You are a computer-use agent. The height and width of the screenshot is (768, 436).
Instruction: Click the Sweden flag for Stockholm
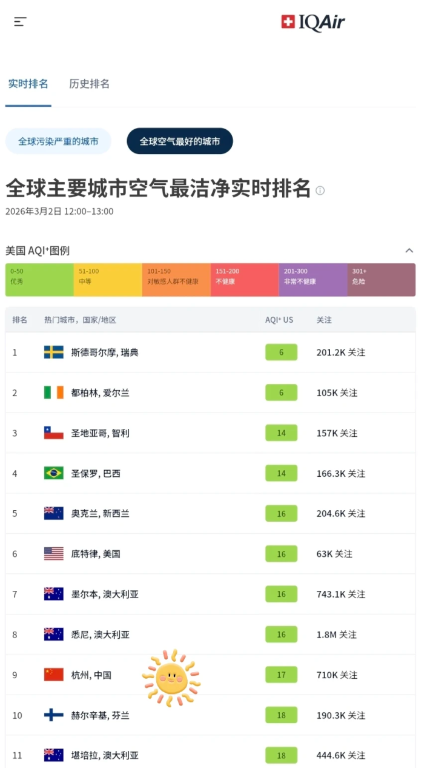click(x=54, y=352)
